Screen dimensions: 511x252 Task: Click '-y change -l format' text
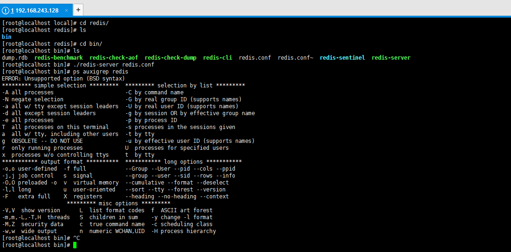point(182,217)
